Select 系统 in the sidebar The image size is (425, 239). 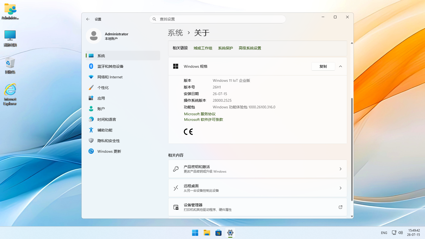tap(123, 56)
